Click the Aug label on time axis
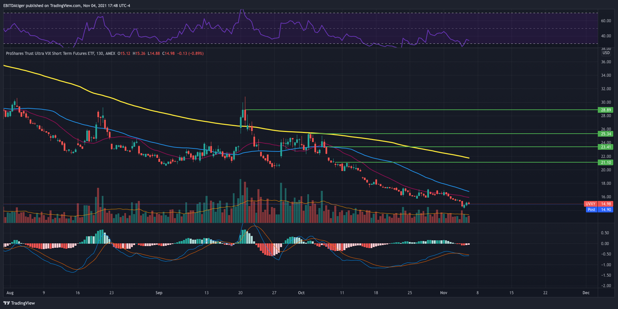Viewport: 618px width, 309px height. (10, 293)
